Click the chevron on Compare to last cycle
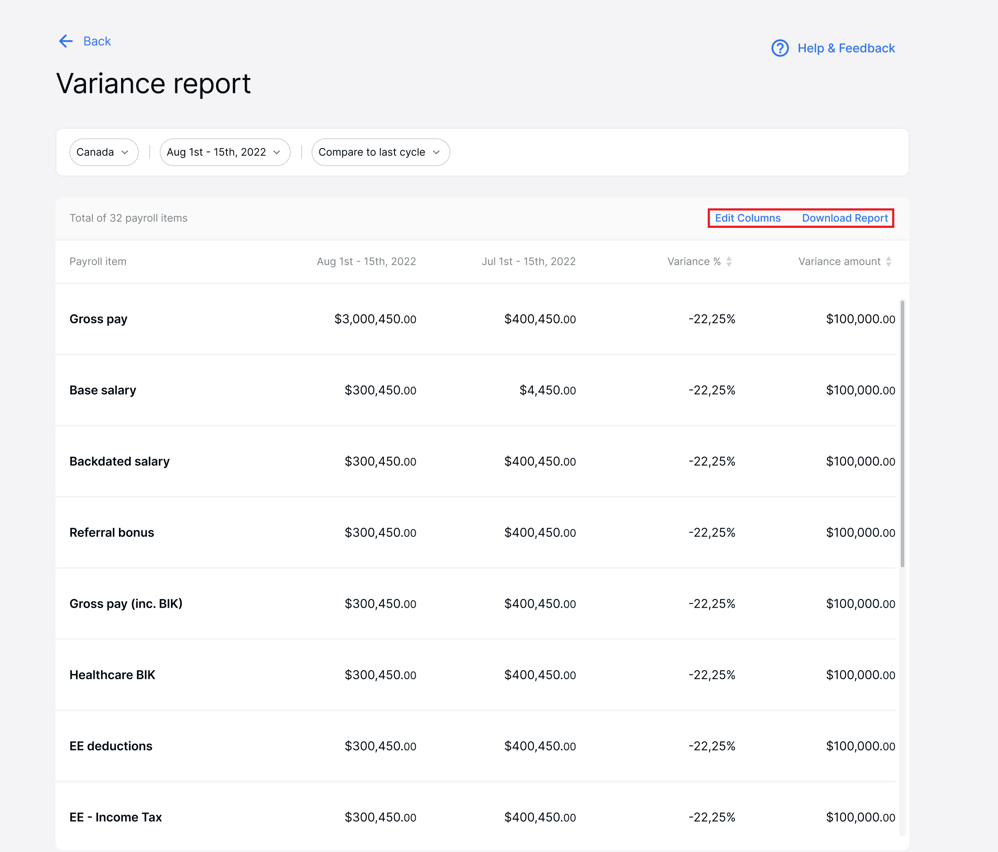998x852 pixels. tap(437, 152)
